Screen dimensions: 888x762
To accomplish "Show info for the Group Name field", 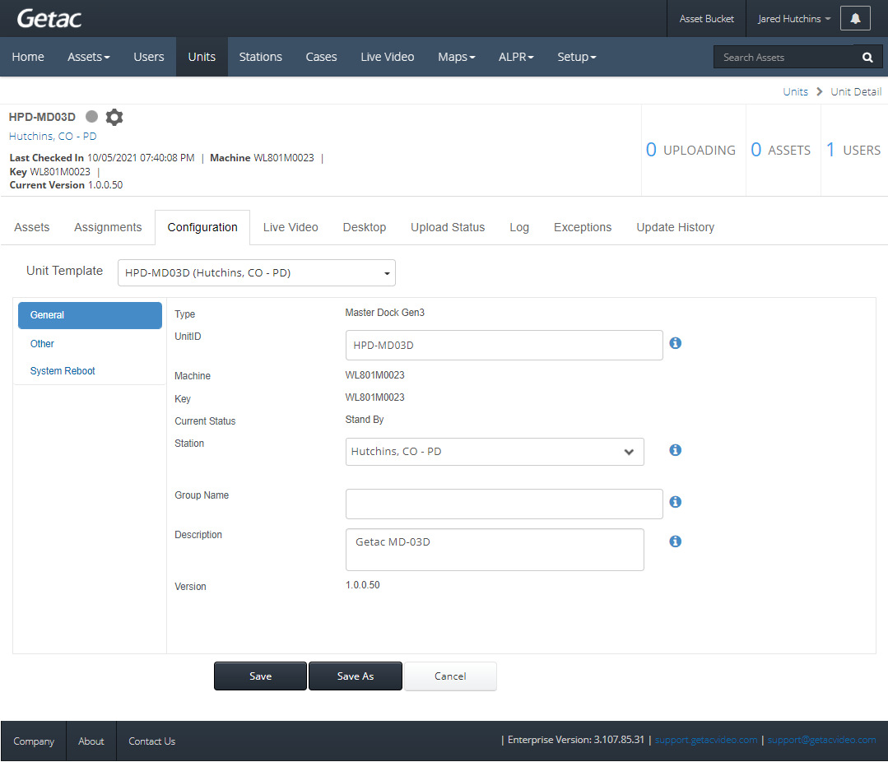I will [675, 502].
